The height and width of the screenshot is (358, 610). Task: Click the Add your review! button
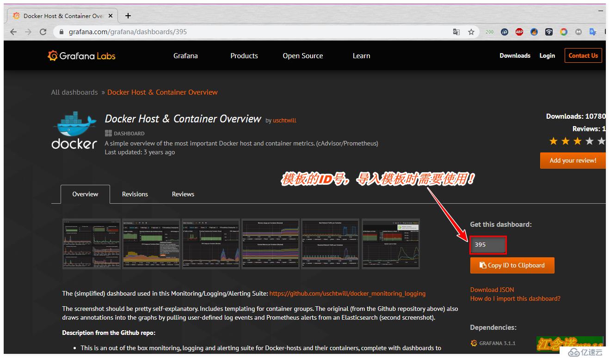pos(573,161)
